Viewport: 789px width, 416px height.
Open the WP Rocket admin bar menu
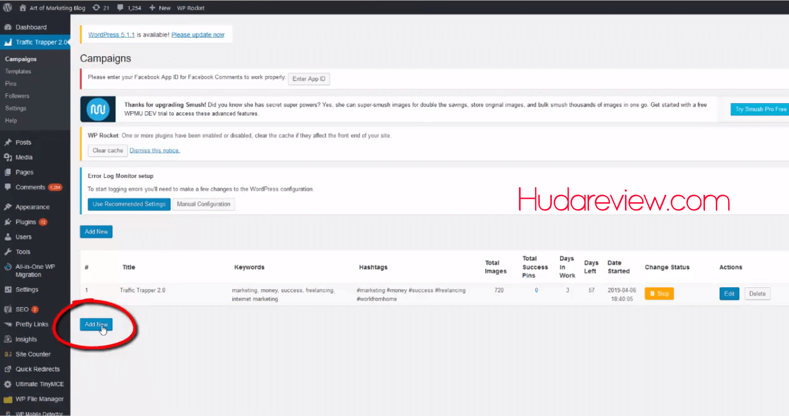[x=191, y=8]
